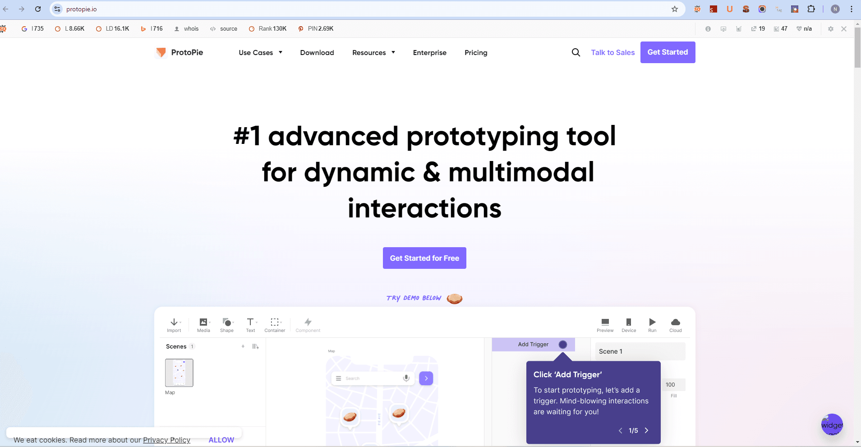The width and height of the screenshot is (861, 447).
Task: Click the site info icon in address bar
Action: [57, 9]
